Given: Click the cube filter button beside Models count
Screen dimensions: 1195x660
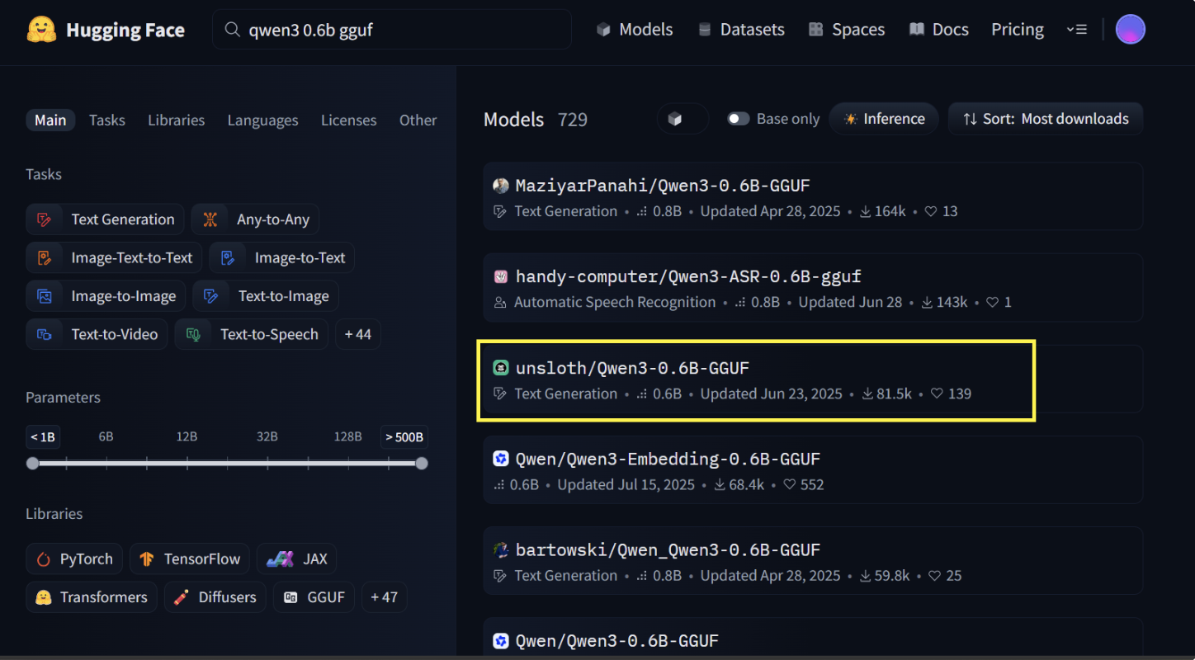Looking at the screenshot, I should (x=683, y=119).
